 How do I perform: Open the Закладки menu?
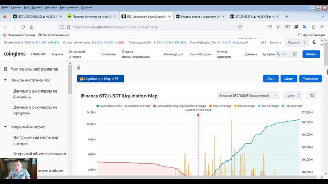51,7
